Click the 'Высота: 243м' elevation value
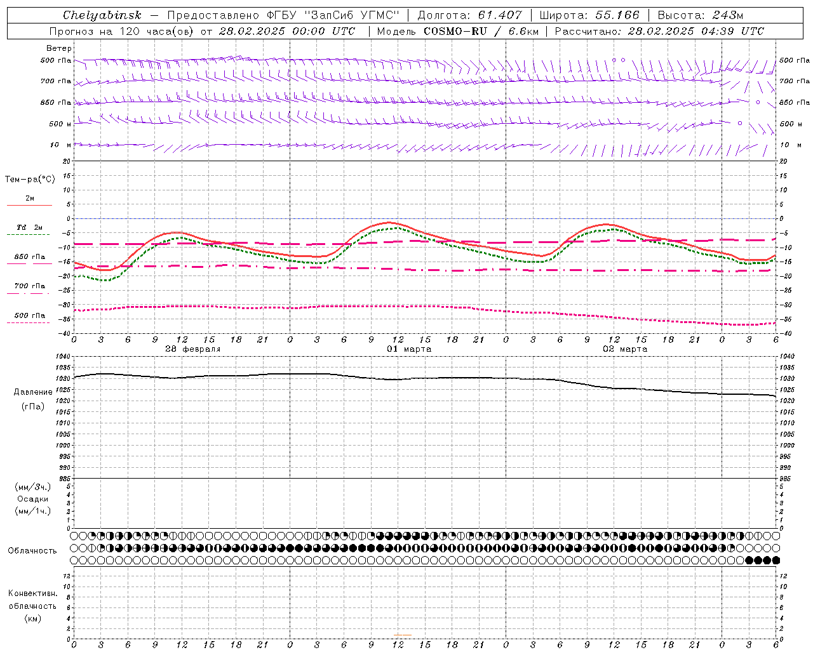The image size is (813, 650). [700, 15]
